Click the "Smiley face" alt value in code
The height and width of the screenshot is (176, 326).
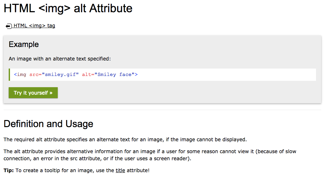[x=114, y=75]
